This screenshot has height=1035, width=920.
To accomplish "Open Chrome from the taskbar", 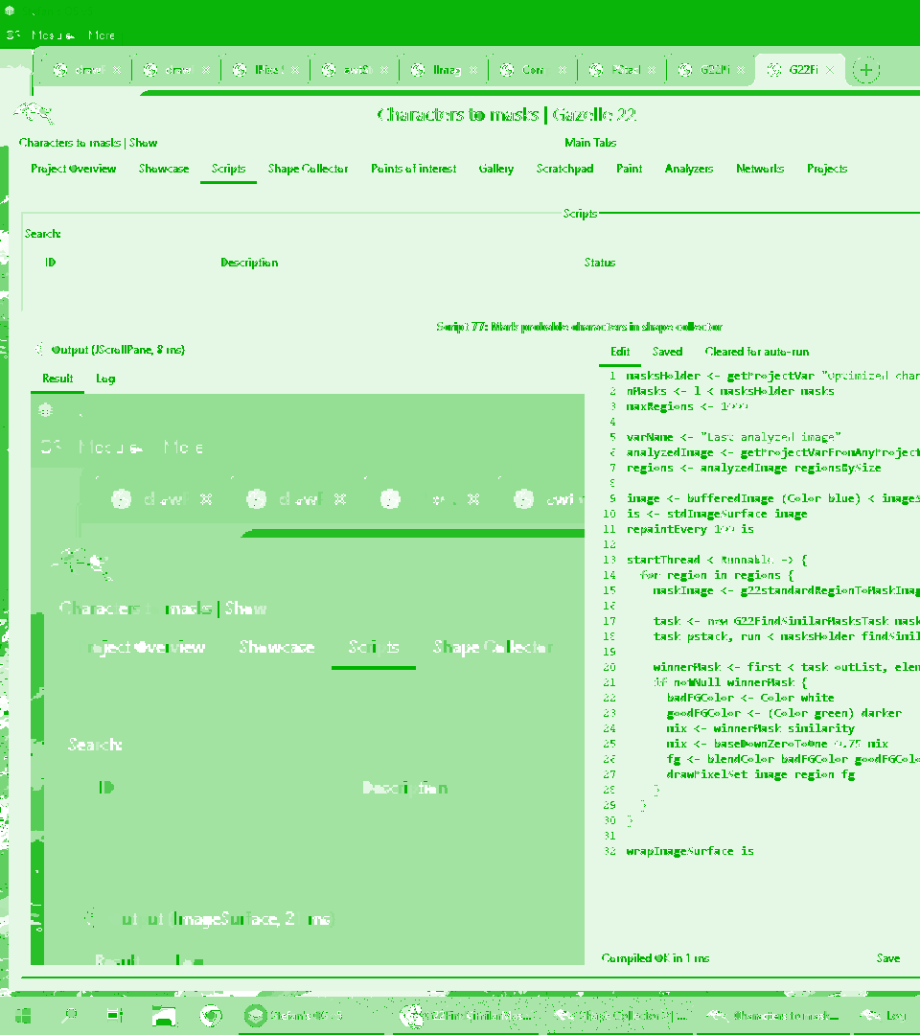I will tap(212, 1016).
